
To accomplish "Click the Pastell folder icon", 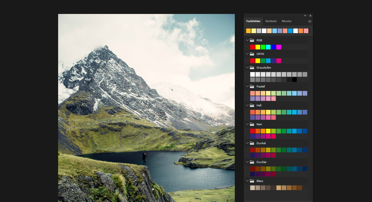I will click(252, 87).
